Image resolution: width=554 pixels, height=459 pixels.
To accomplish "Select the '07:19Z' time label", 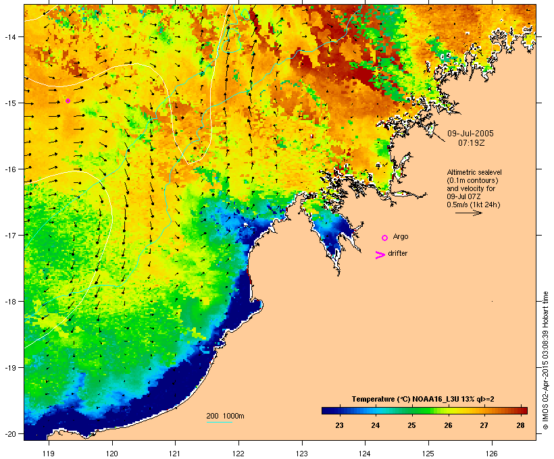I will click(x=472, y=143).
